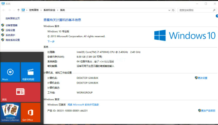The height and width of the screenshot is (125, 218).
Task: Click the back arrow navigation button
Action: coord(3,10)
